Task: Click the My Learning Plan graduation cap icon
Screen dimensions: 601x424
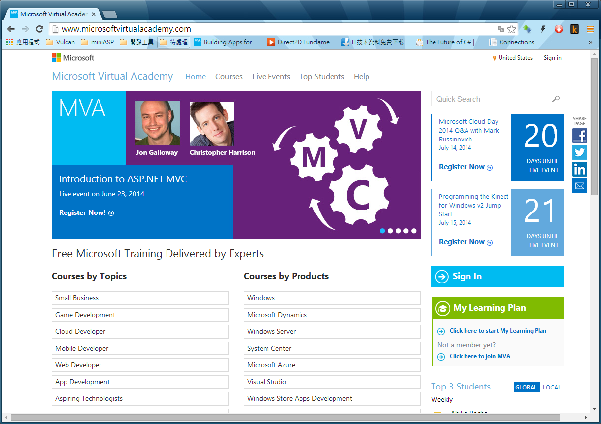Action: (x=442, y=308)
